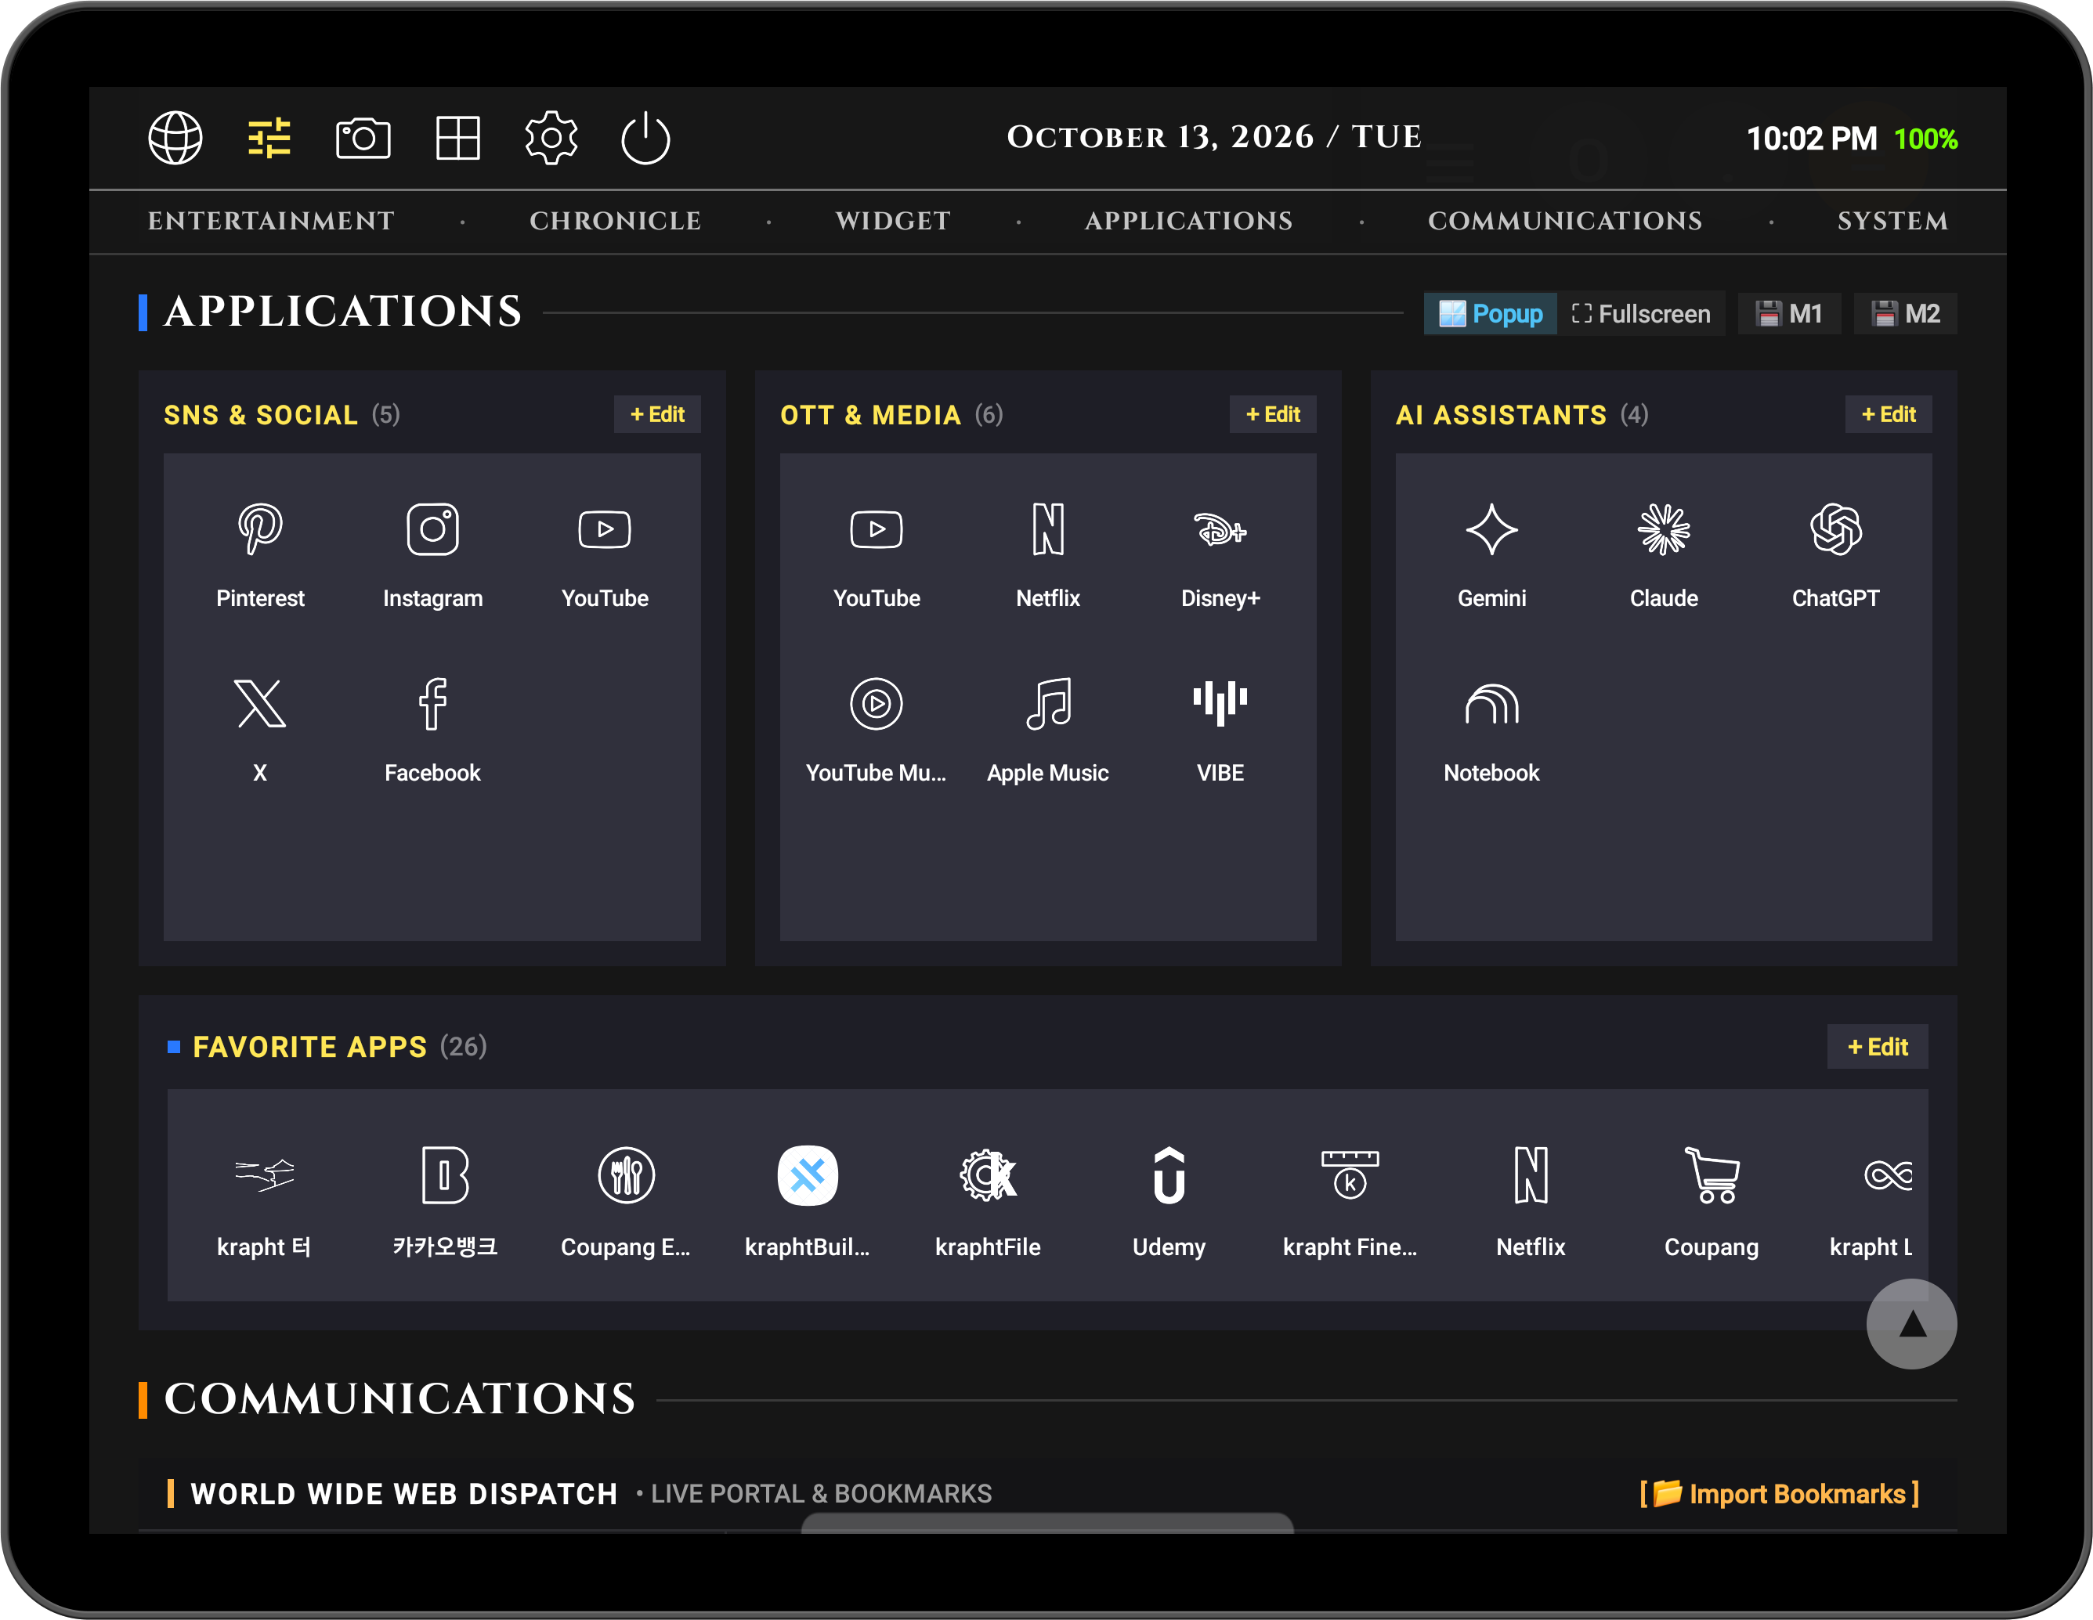Click the bottom horizontal drag handle

point(1047,1523)
